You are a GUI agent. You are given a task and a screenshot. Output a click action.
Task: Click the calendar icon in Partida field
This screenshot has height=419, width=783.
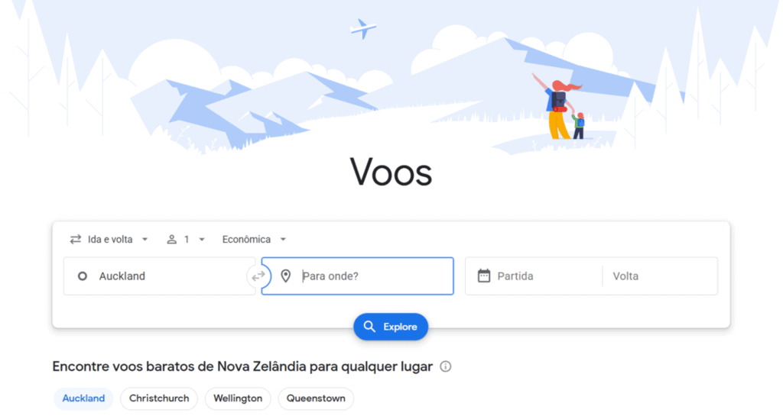pyautogui.click(x=484, y=276)
